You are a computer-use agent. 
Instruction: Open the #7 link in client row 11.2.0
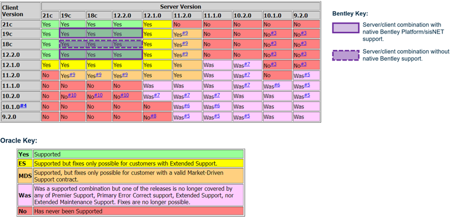point(247,74)
